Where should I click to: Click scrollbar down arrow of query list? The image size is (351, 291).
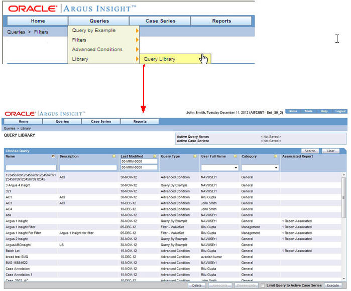tap(343, 278)
